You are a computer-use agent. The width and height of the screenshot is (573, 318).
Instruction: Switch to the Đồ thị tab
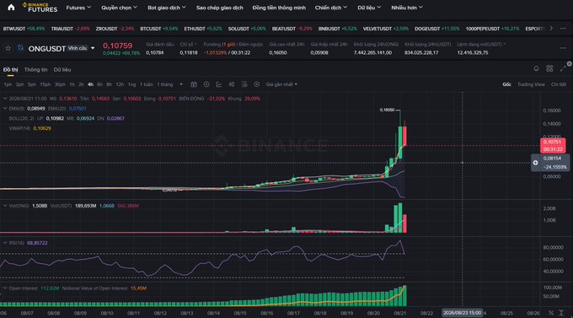[x=11, y=69]
